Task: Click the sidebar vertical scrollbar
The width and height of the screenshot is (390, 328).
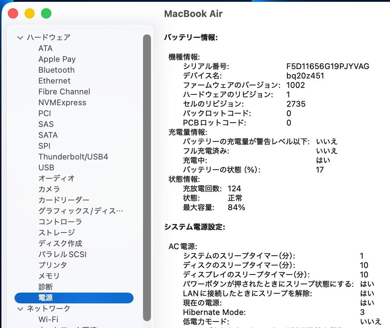Action: [x=147, y=178]
